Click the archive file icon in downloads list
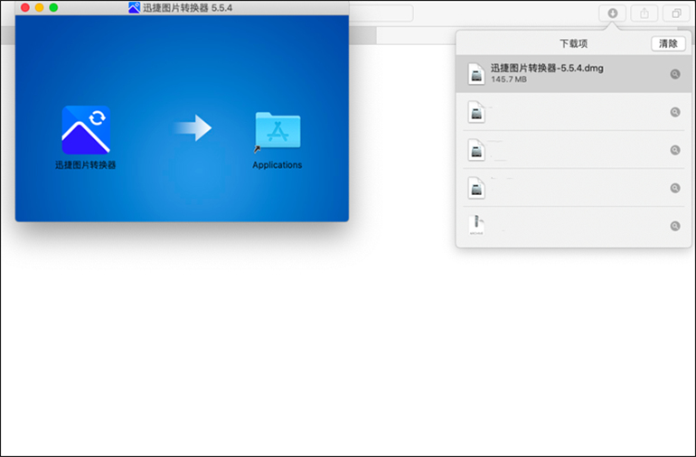The width and height of the screenshot is (696, 457). coord(476,226)
